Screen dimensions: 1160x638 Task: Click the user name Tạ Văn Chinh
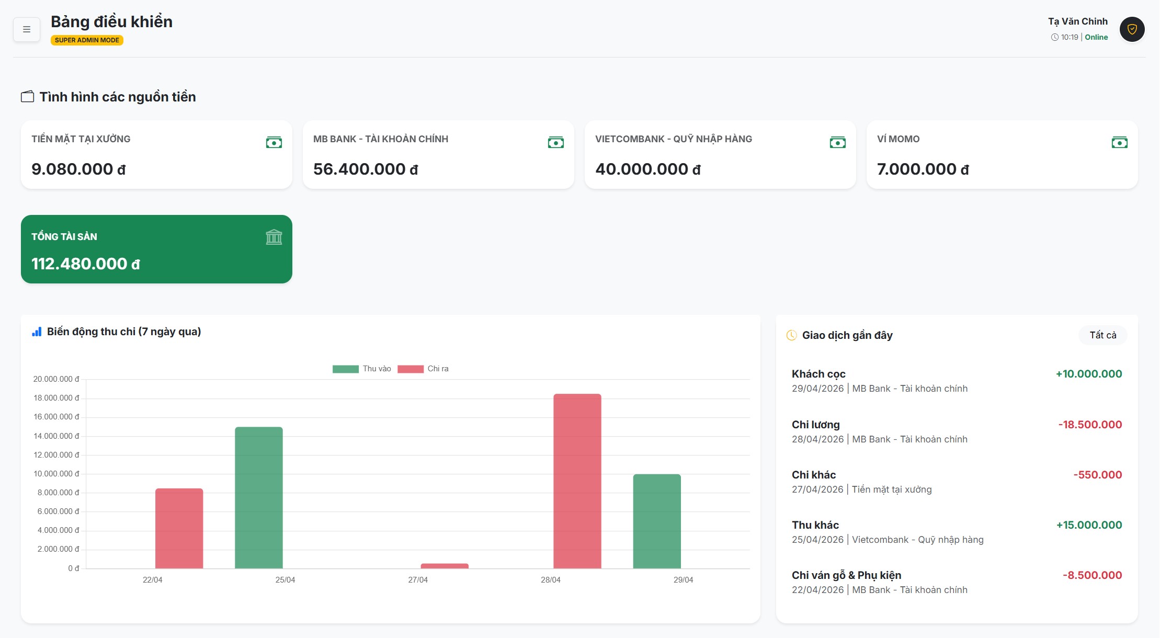pyautogui.click(x=1078, y=21)
